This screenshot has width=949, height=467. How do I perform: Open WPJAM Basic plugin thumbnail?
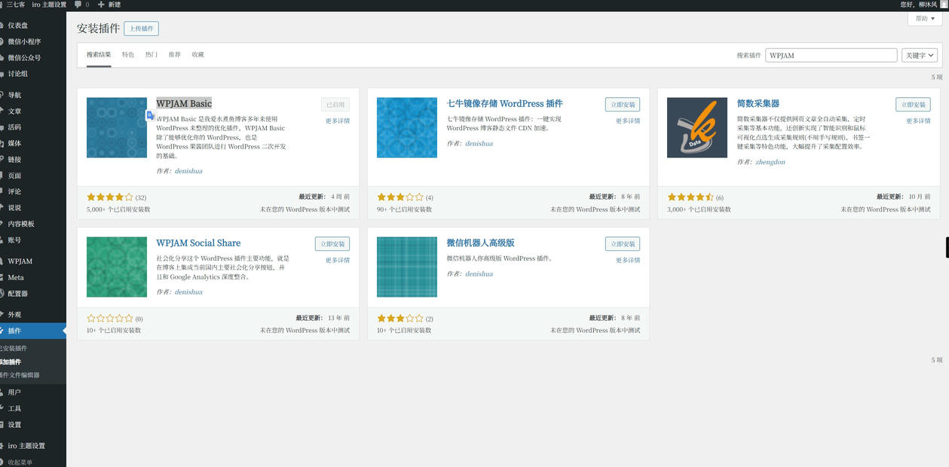[x=117, y=127]
